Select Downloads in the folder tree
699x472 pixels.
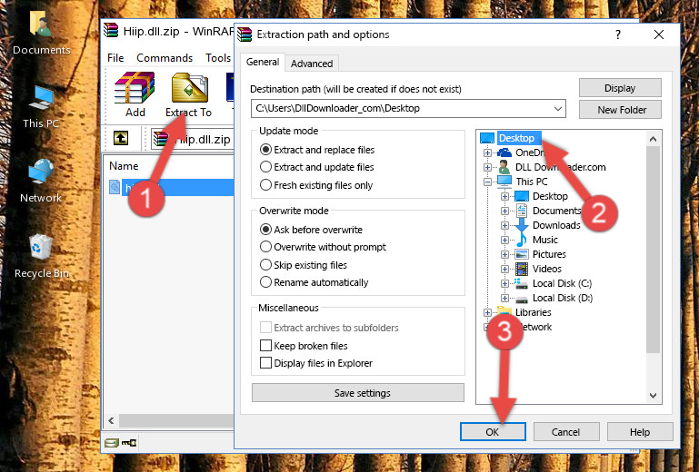tap(556, 225)
